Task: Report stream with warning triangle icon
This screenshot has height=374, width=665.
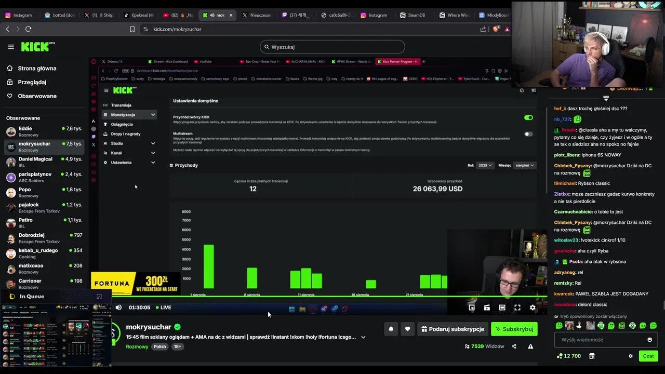Action: [x=530, y=346]
